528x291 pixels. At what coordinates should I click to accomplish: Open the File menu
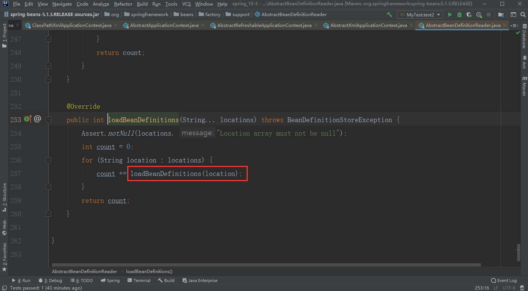16,4
